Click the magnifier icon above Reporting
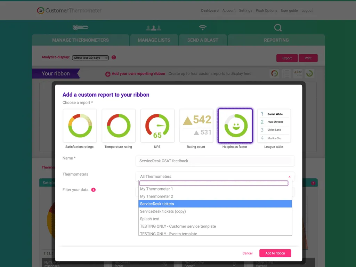Viewport: 356px width, 267px height. [278, 28]
